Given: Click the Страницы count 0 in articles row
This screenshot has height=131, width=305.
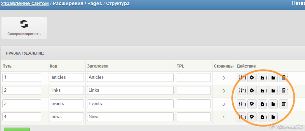Looking at the screenshot, I should 223,78.
